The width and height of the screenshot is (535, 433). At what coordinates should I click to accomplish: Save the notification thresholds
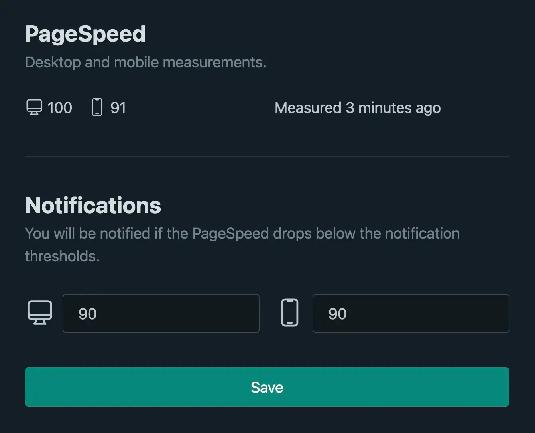pos(267,387)
